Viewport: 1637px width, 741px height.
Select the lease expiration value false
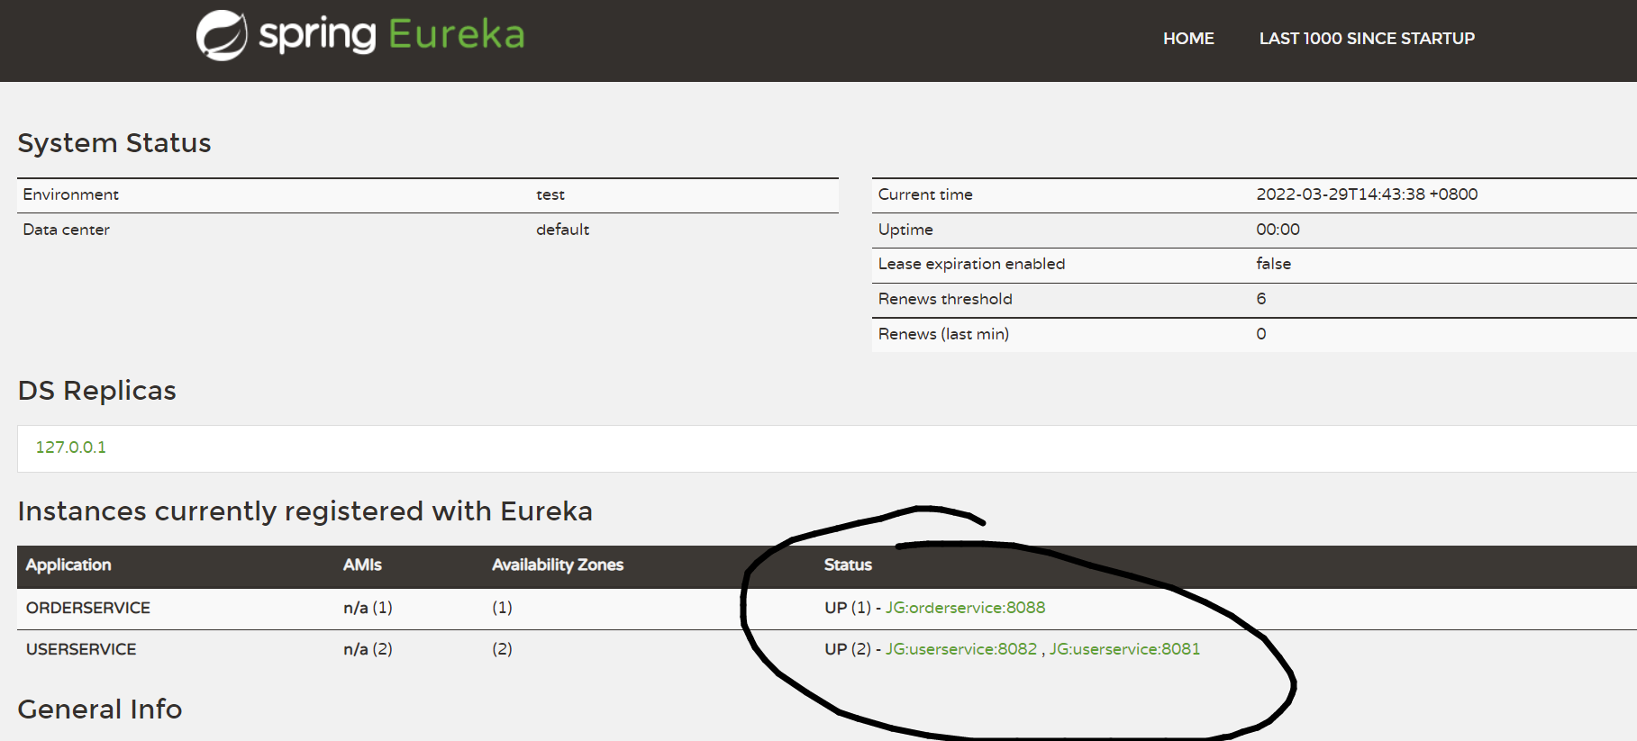[1273, 264]
